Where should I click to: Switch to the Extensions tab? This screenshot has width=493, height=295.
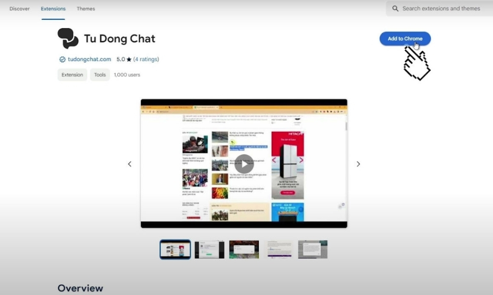[x=53, y=9]
